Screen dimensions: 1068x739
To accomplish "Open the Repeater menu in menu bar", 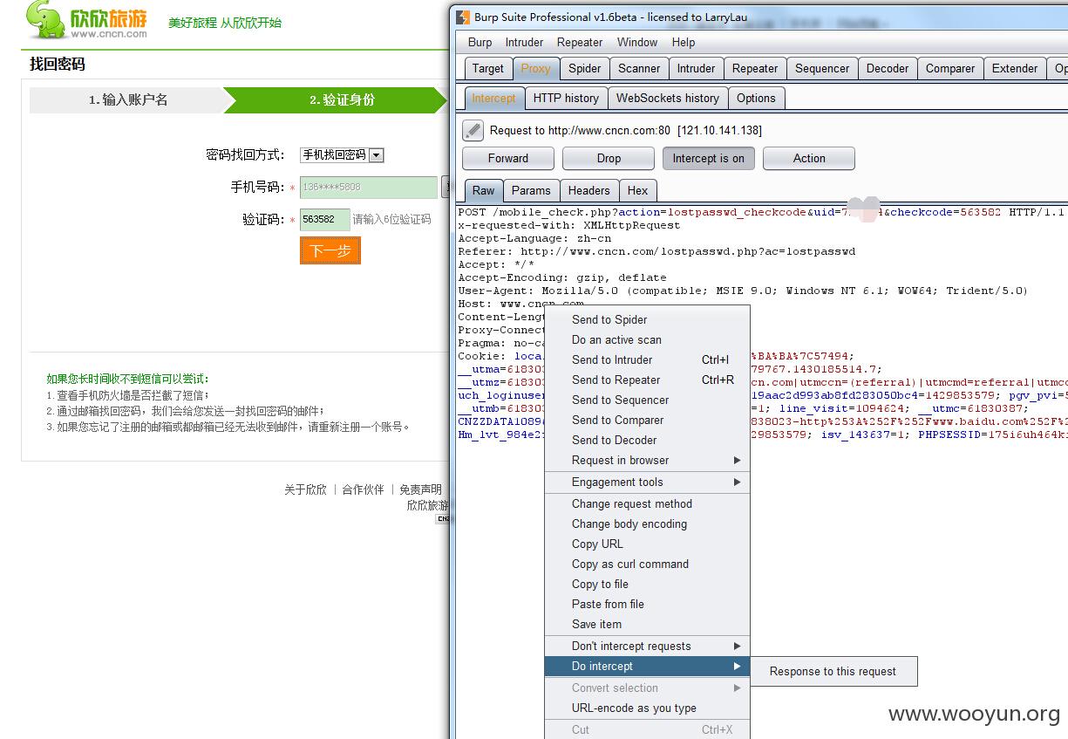I will (x=580, y=42).
